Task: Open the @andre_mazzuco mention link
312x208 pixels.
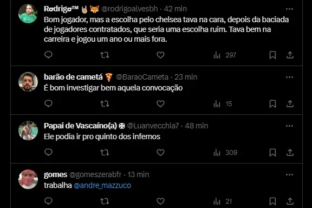Action: pyautogui.click(x=102, y=185)
